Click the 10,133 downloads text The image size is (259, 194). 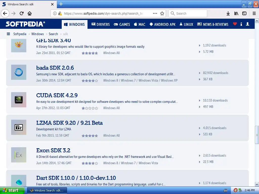215,101
